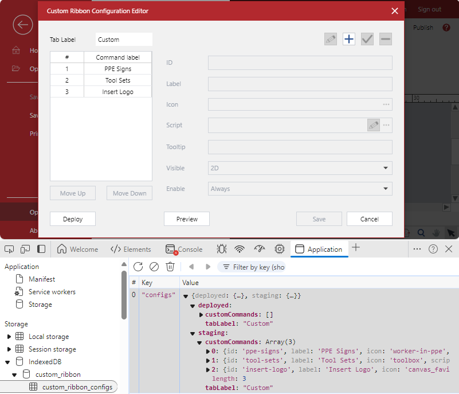Toggle the device emulation icon
459x394 pixels.
click(25, 249)
